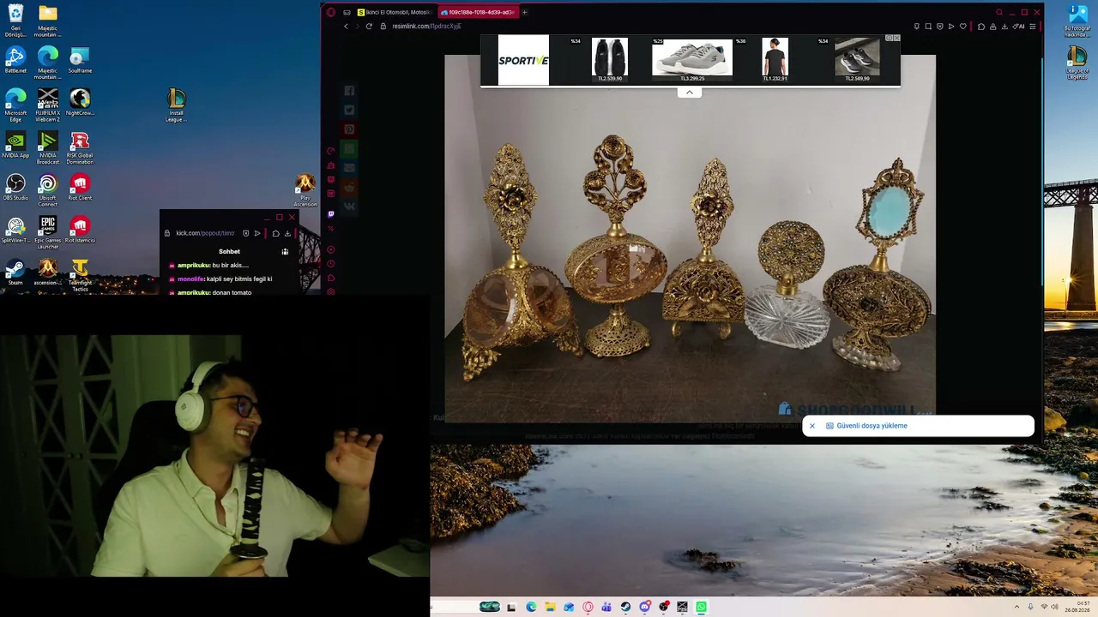Screen dimensions: 1098x617
Task: Open Twitch in Opera sidebar
Action: 331,214
